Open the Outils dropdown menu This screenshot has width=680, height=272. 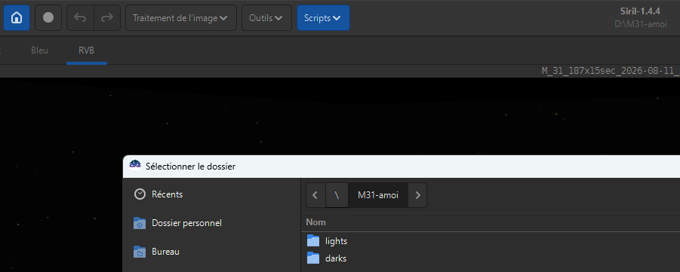pyautogui.click(x=266, y=18)
